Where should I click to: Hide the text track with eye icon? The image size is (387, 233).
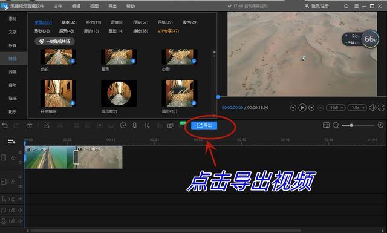tap(21, 199)
